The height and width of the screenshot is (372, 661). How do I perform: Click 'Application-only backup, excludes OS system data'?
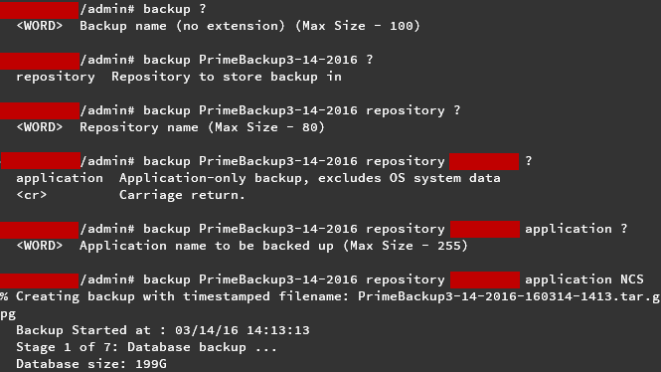pyautogui.click(x=310, y=178)
